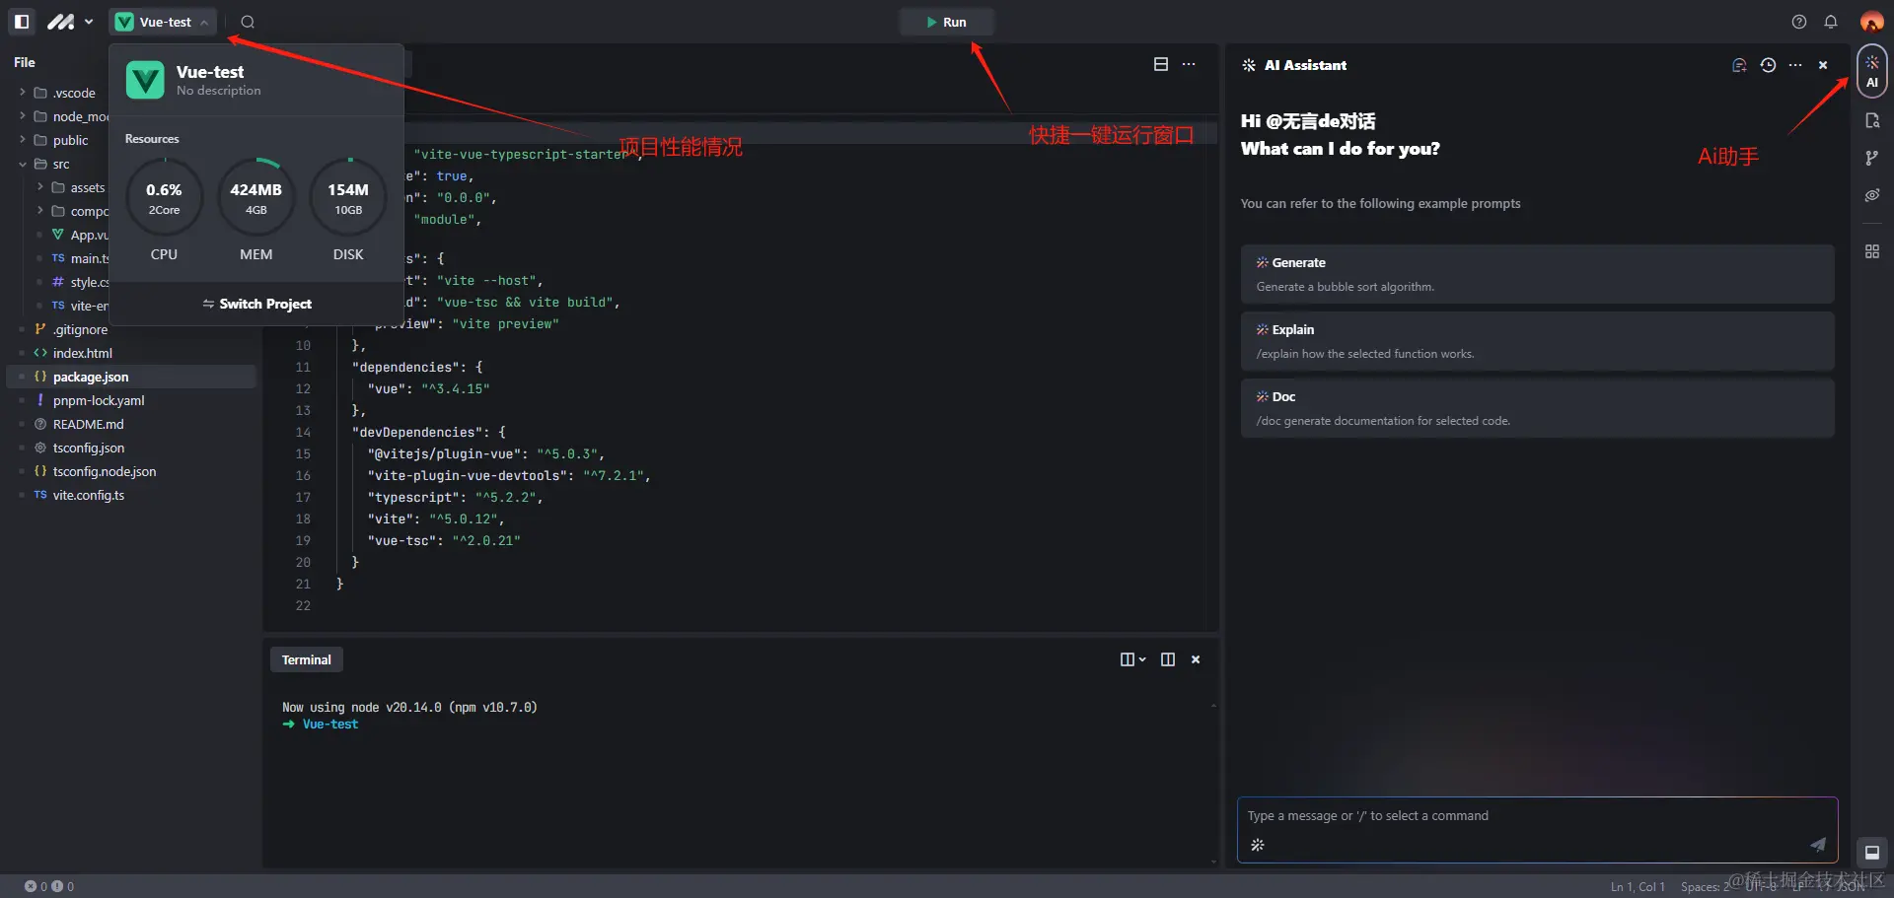Toggle the bottom panel icon in sidebar
This screenshot has height=898, width=1894.
(1871, 853)
